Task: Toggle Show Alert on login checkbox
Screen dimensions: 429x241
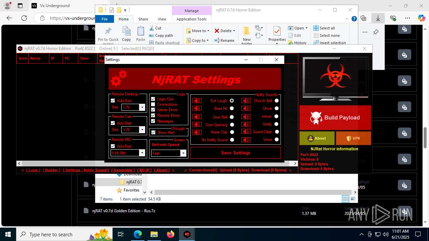Action: 153,132
